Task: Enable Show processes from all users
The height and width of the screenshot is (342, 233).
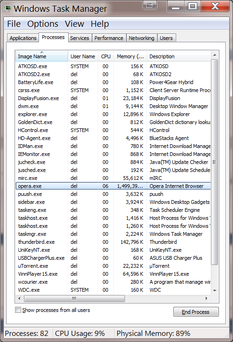Action: click(18, 310)
